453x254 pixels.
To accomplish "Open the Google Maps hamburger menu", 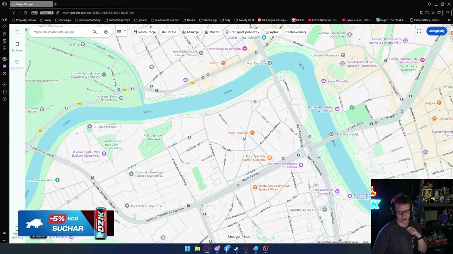I will (x=17, y=32).
